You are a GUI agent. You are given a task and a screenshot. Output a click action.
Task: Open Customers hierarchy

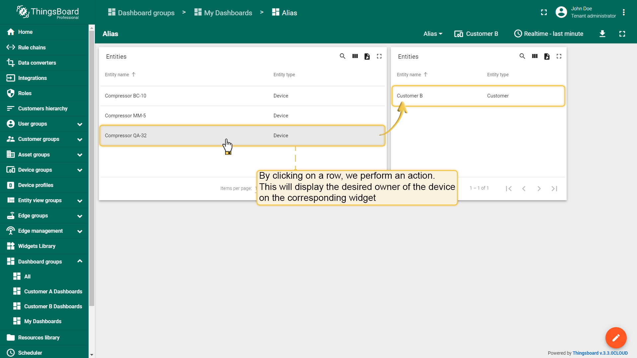[x=44, y=108]
